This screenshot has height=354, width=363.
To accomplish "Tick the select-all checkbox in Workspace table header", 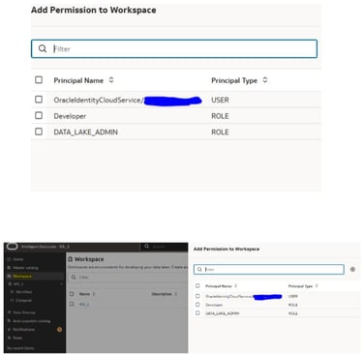I will (x=72, y=294).
